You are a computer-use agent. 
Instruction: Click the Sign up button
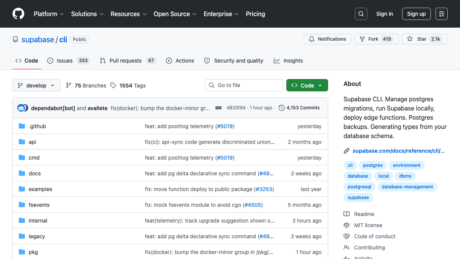click(x=416, y=14)
